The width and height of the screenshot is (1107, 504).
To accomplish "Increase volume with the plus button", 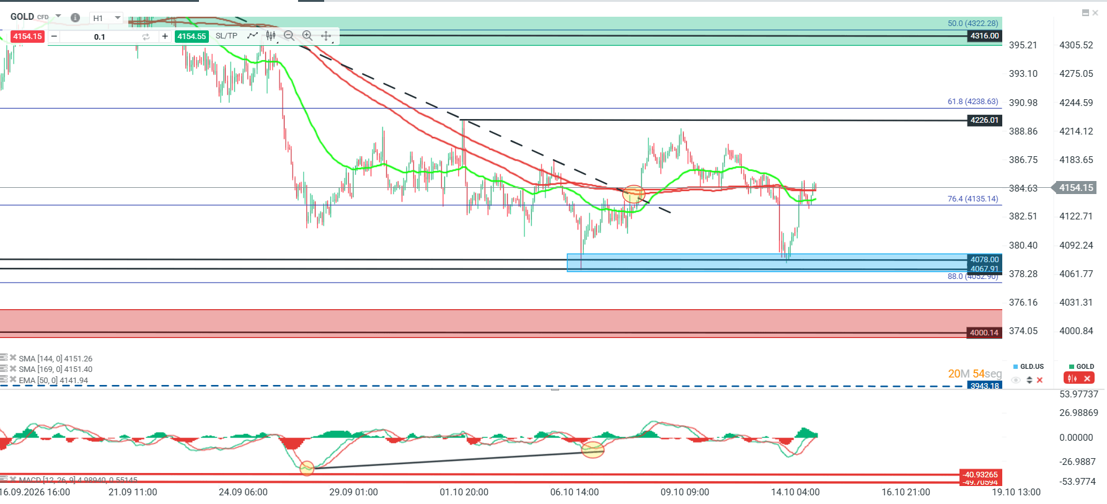I will pos(165,37).
